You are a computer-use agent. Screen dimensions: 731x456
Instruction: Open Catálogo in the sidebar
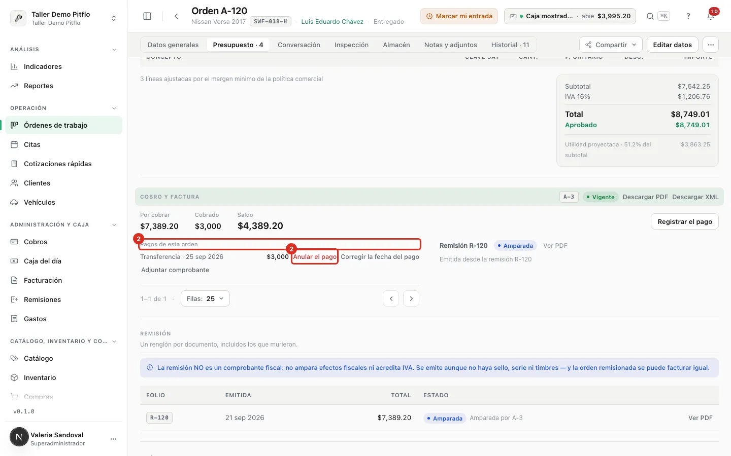(x=64, y=358)
